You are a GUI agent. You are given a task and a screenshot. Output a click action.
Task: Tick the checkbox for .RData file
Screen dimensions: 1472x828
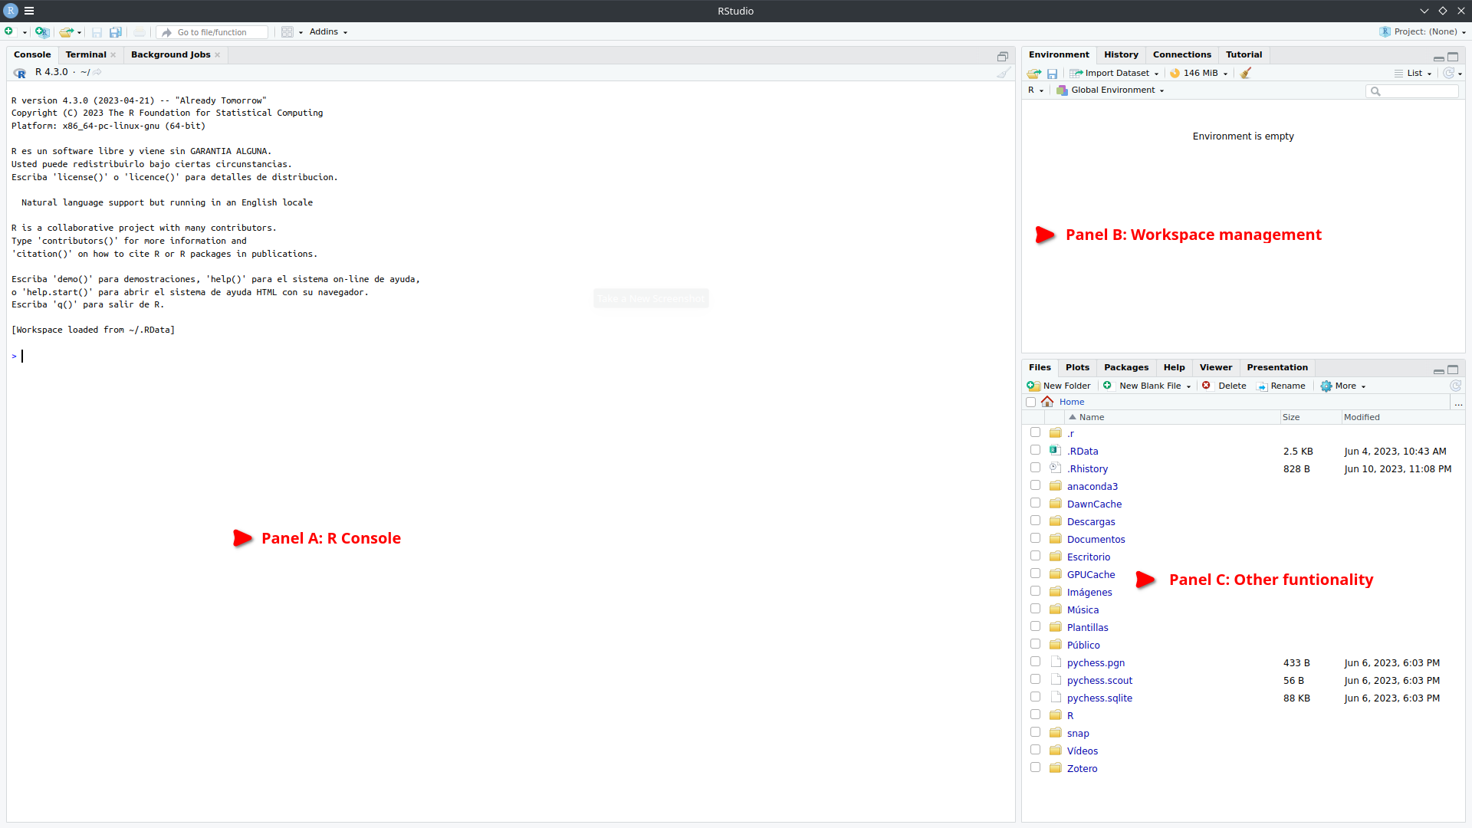(x=1035, y=450)
